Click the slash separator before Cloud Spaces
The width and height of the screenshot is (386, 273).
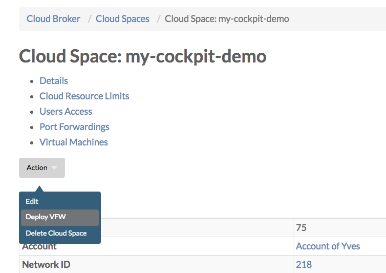(x=90, y=19)
